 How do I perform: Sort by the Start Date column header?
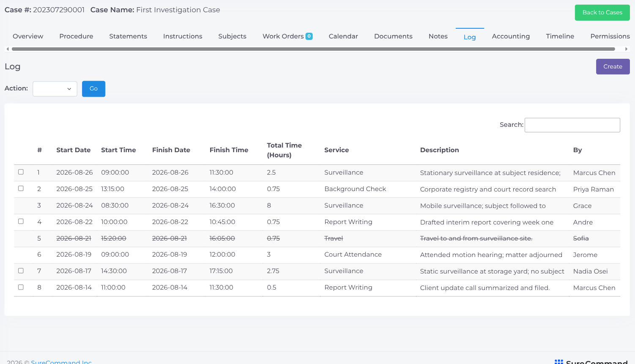click(x=74, y=150)
